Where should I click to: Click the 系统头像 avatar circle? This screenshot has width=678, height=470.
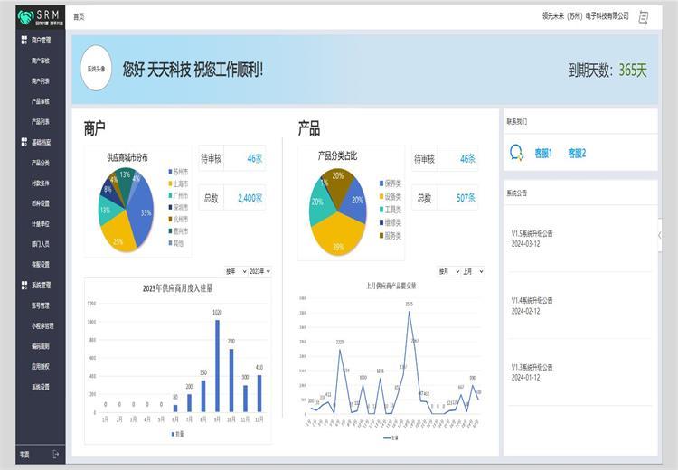tap(96, 69)
